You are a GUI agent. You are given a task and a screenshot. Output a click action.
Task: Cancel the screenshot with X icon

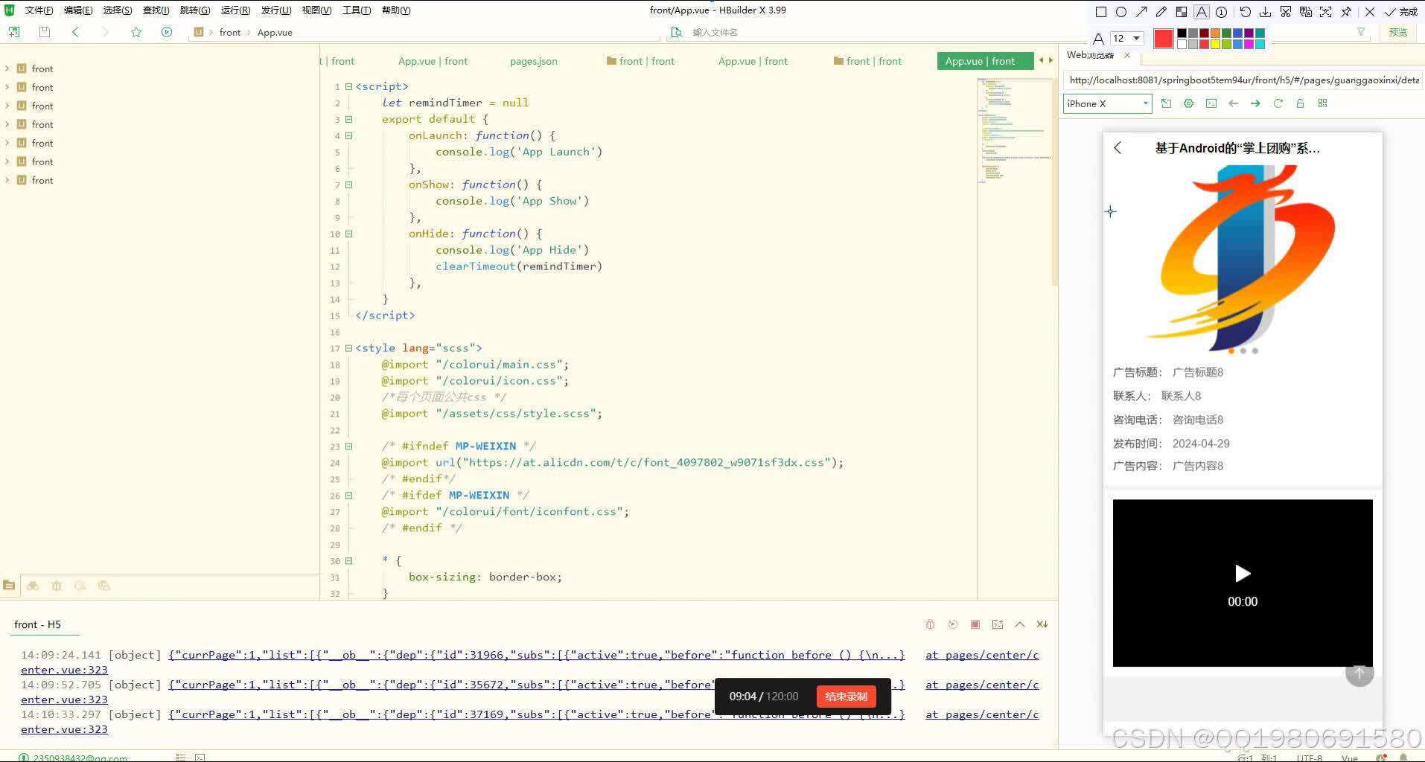(1370, 12)
